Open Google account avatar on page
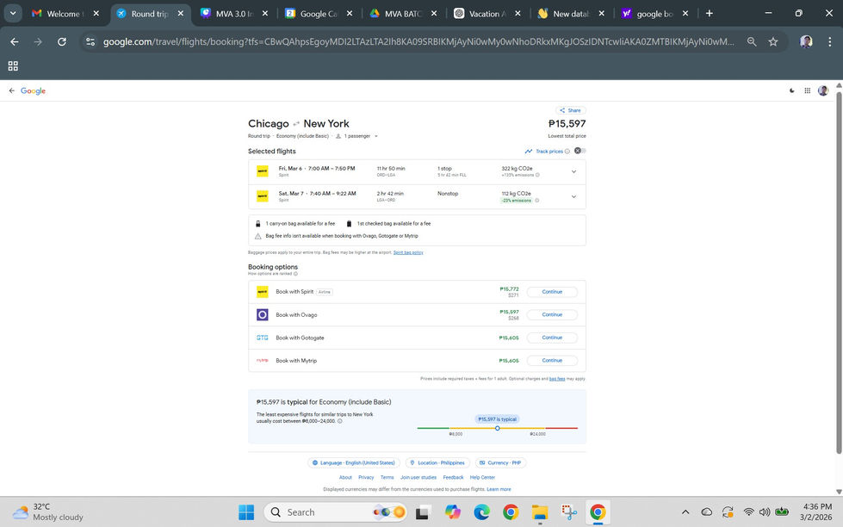The height and width of the screenshot is (527, 843). tap(822, 91)
